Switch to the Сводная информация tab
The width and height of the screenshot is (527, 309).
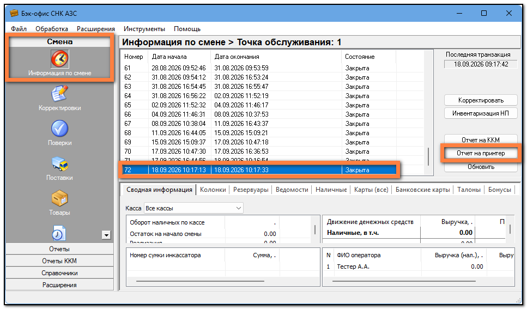159,190
